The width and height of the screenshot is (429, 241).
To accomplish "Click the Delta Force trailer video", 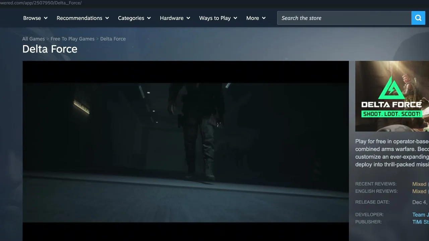I will (x=186, y=151).
